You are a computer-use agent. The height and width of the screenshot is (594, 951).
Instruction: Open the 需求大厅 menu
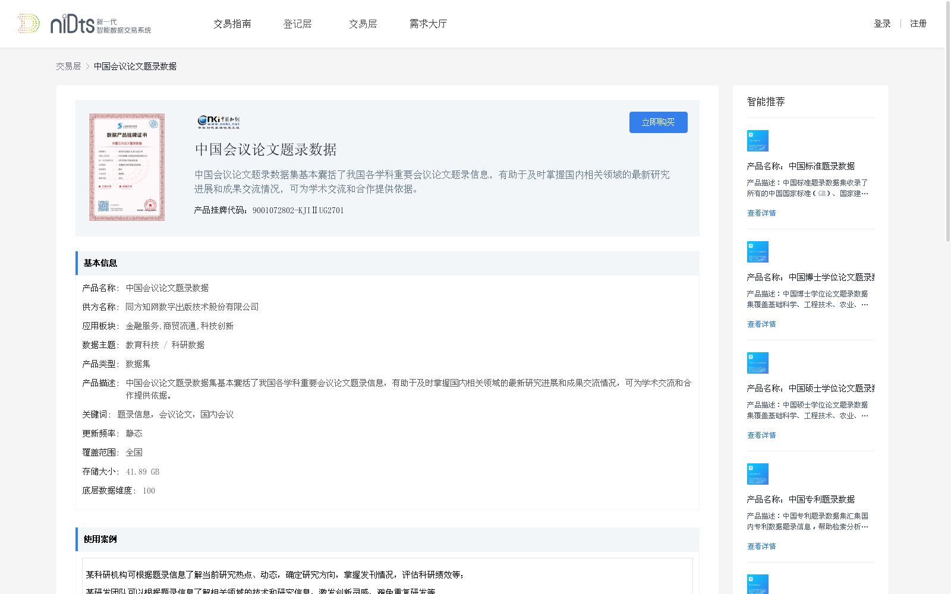pos(428,24)
